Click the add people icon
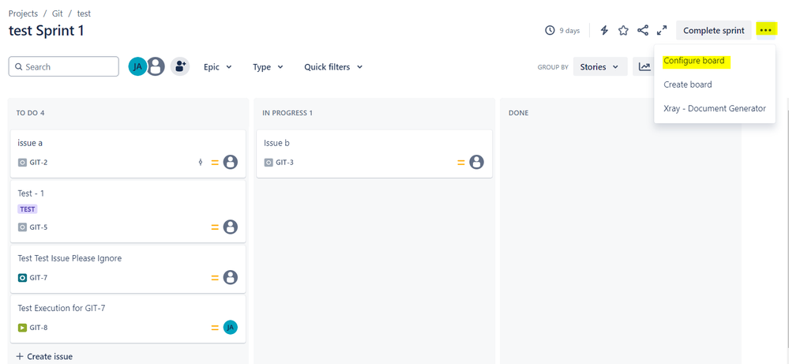The image size is (789, 364). coord(180,66)
